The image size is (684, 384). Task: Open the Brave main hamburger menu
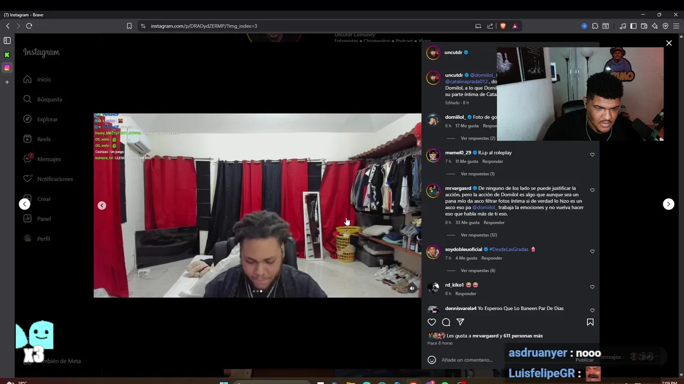tap(676, 26)
